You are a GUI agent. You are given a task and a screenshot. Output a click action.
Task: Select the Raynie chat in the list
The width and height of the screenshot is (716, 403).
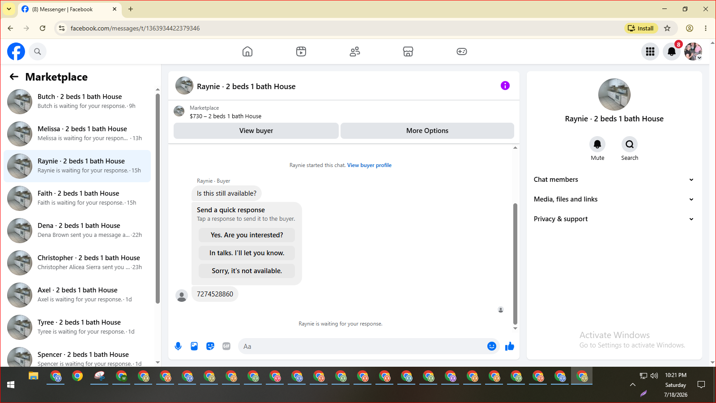point(77,166)
